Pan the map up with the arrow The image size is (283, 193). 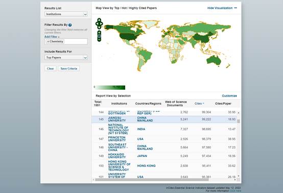(99, 20)
